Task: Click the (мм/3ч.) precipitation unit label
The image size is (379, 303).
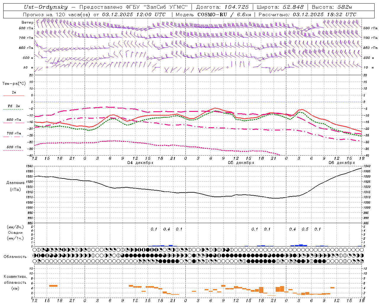Action: pyautogui.click(x=15, y=227)
